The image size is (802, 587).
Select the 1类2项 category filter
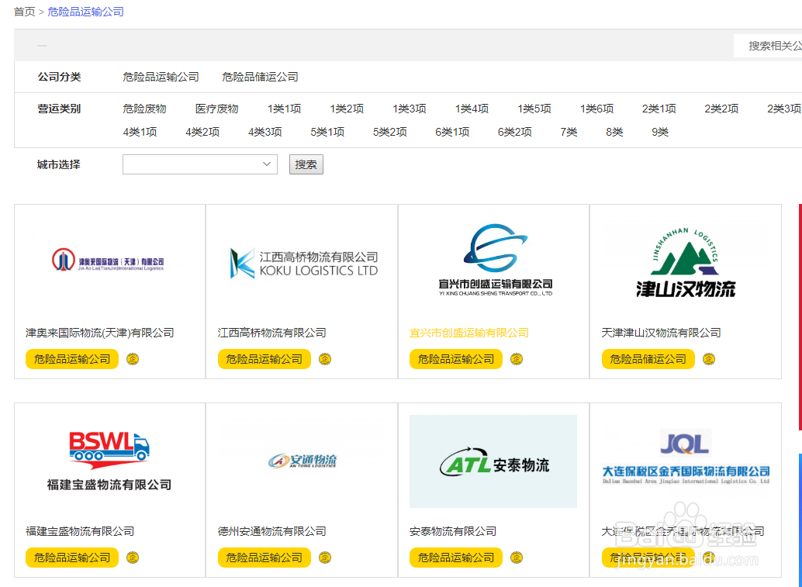(347, 109)
